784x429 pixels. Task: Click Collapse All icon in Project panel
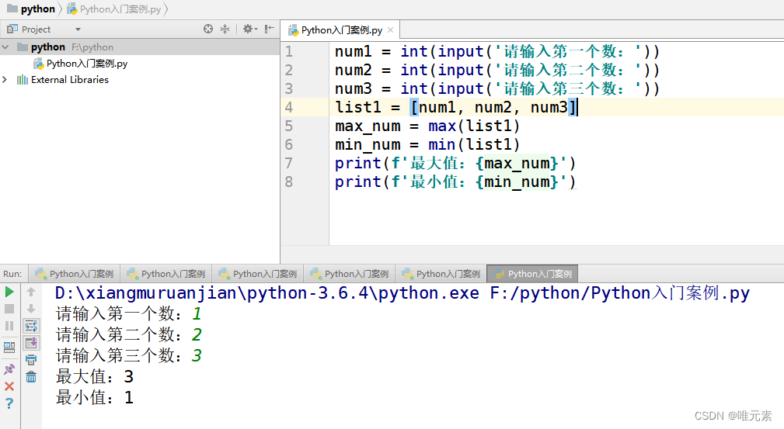tap(225, 29)
